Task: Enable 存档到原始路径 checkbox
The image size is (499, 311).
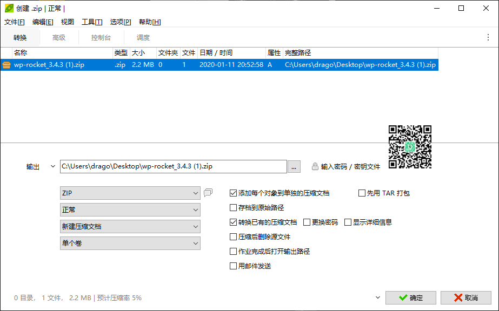Action: coord(233,208)
